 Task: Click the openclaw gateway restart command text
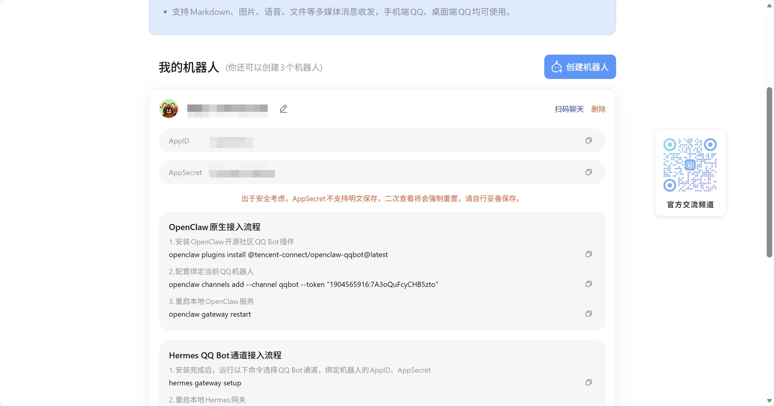(210, 314)
